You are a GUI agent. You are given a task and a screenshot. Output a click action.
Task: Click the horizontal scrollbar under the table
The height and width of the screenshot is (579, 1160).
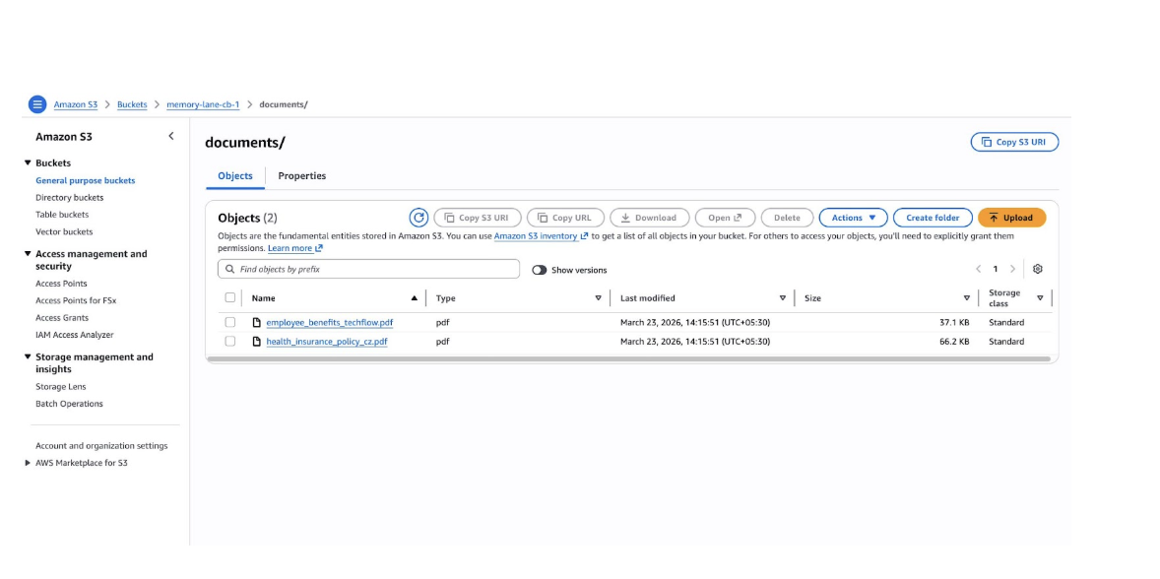[x=630, y=359]
